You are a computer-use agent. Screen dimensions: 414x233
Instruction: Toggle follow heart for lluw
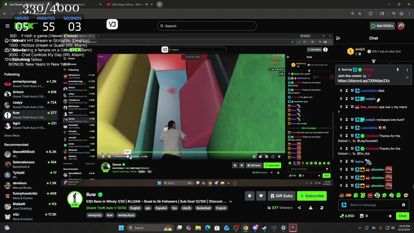pos(261,196)
